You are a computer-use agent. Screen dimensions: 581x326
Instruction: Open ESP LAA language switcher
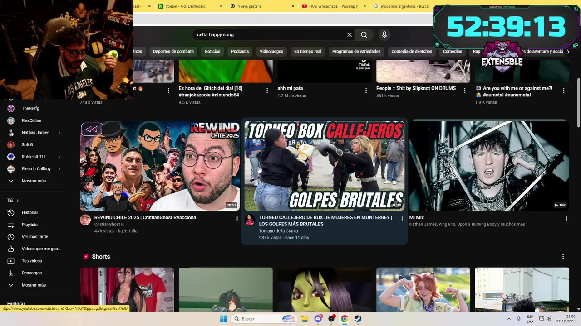click(x=530, y=319)
